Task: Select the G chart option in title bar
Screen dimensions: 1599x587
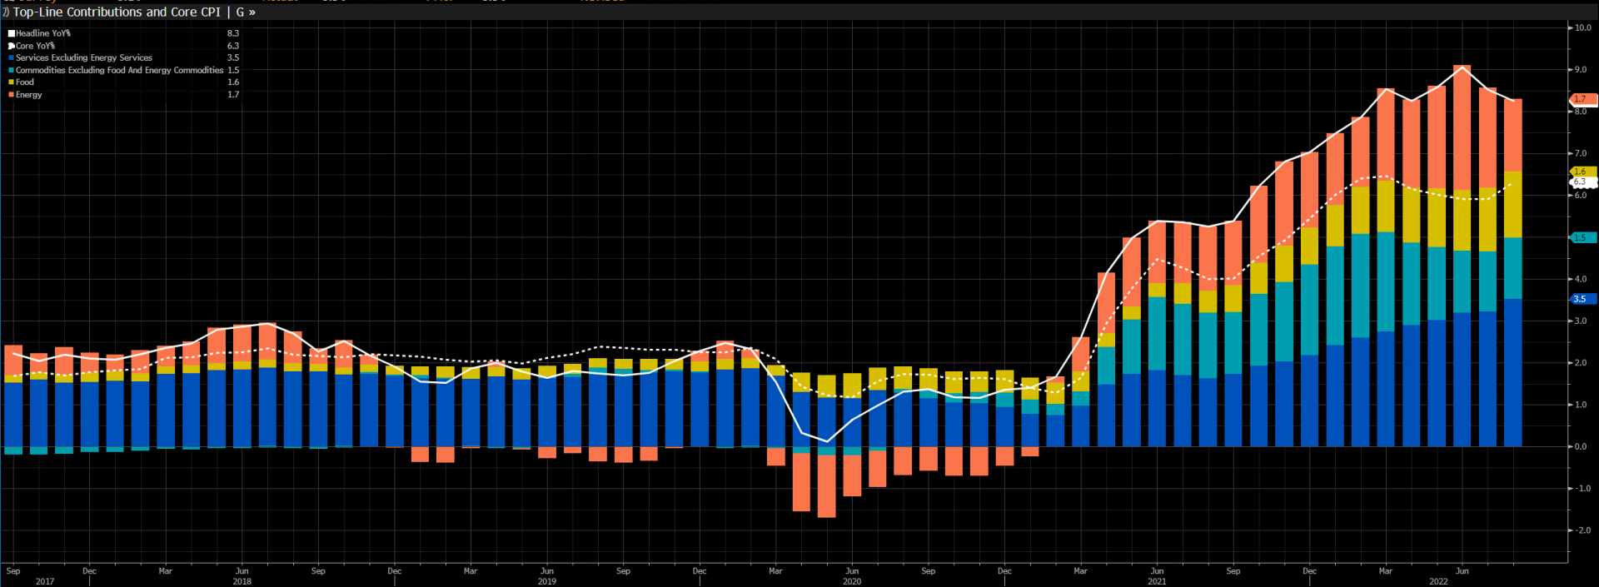Action: pos(240,12)
